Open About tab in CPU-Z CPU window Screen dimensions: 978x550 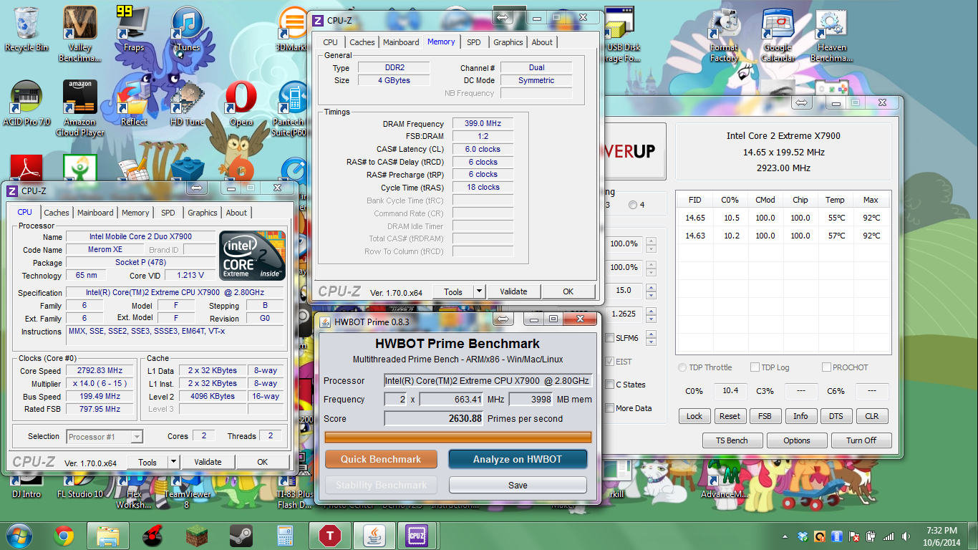pos(236,213)
